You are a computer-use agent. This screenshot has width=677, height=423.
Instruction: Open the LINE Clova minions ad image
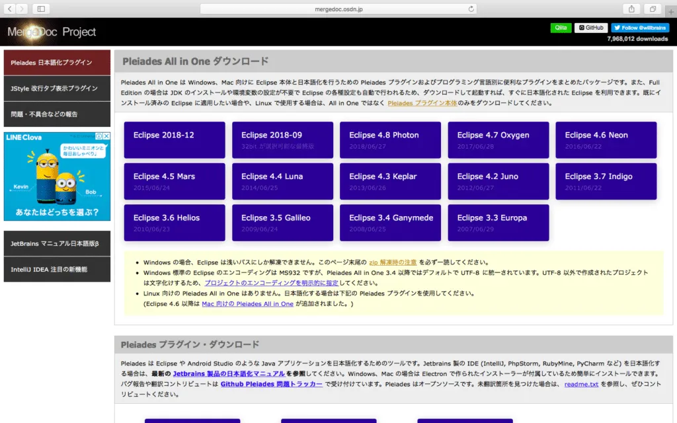[x=57, y=176]
